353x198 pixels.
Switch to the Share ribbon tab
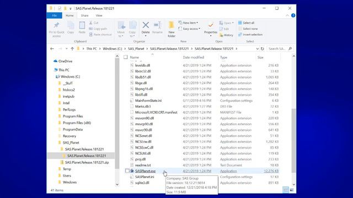pos(84,15)
